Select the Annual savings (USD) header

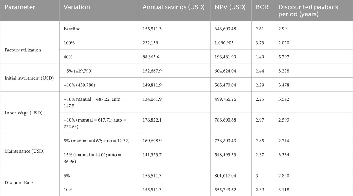(x=174, y=7)
